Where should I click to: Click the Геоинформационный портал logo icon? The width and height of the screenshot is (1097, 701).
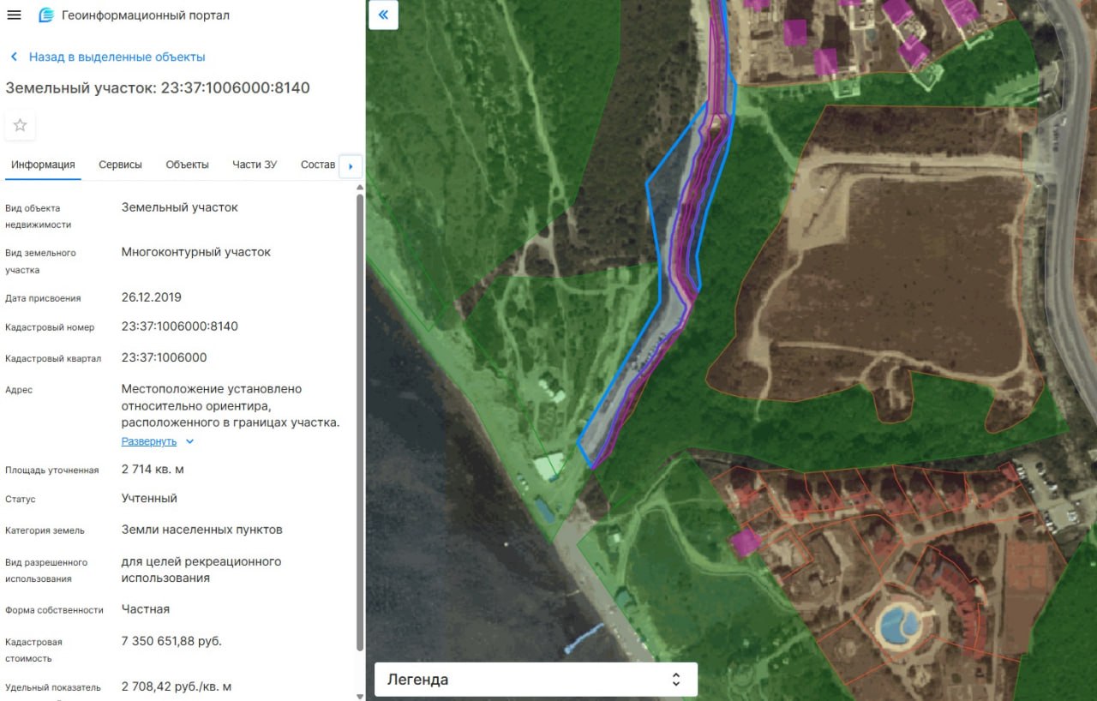point(46,15)
